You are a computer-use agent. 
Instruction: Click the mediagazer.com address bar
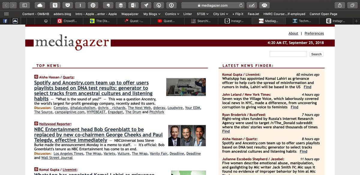(x=213, y=5)
